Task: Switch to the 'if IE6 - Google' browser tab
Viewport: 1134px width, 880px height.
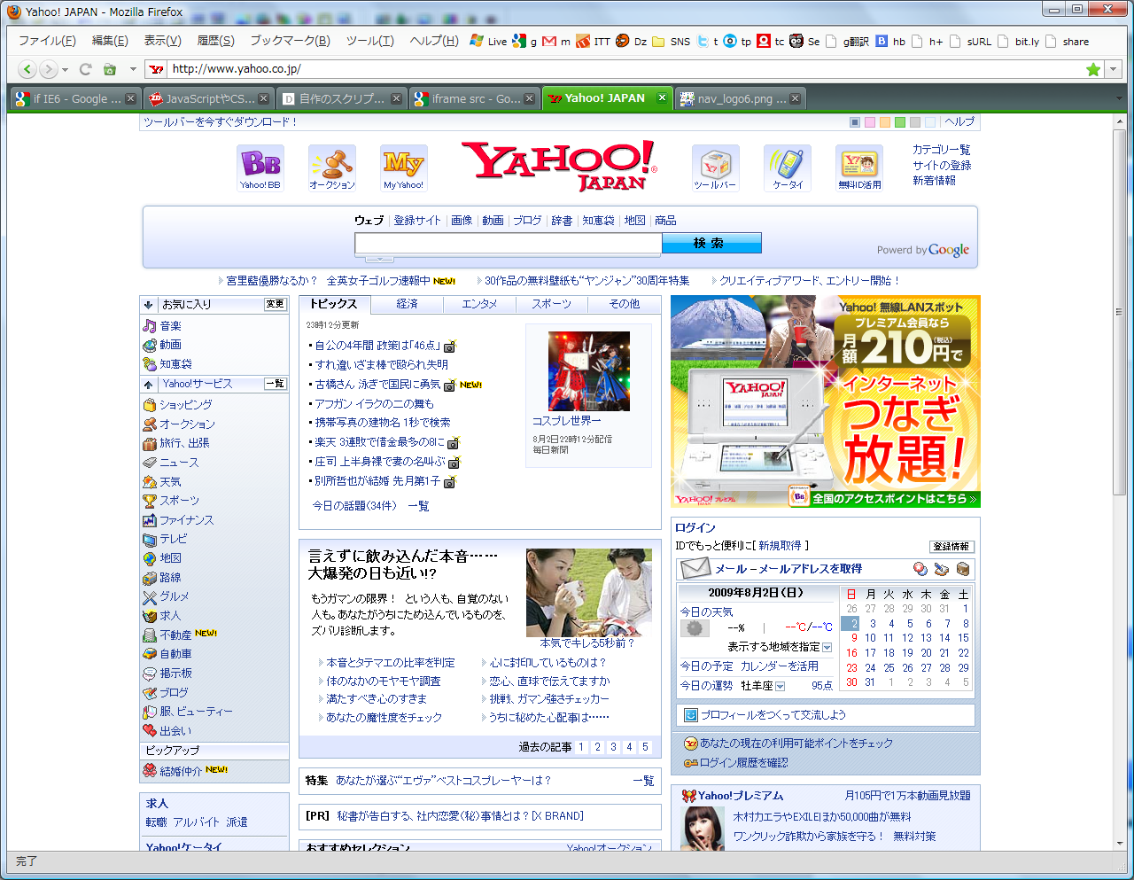Action: coord(74,98)
